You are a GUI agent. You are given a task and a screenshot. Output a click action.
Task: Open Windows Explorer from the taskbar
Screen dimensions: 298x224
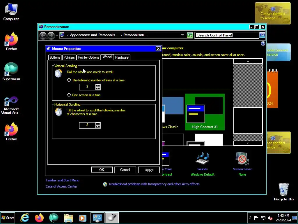(68, 218)
